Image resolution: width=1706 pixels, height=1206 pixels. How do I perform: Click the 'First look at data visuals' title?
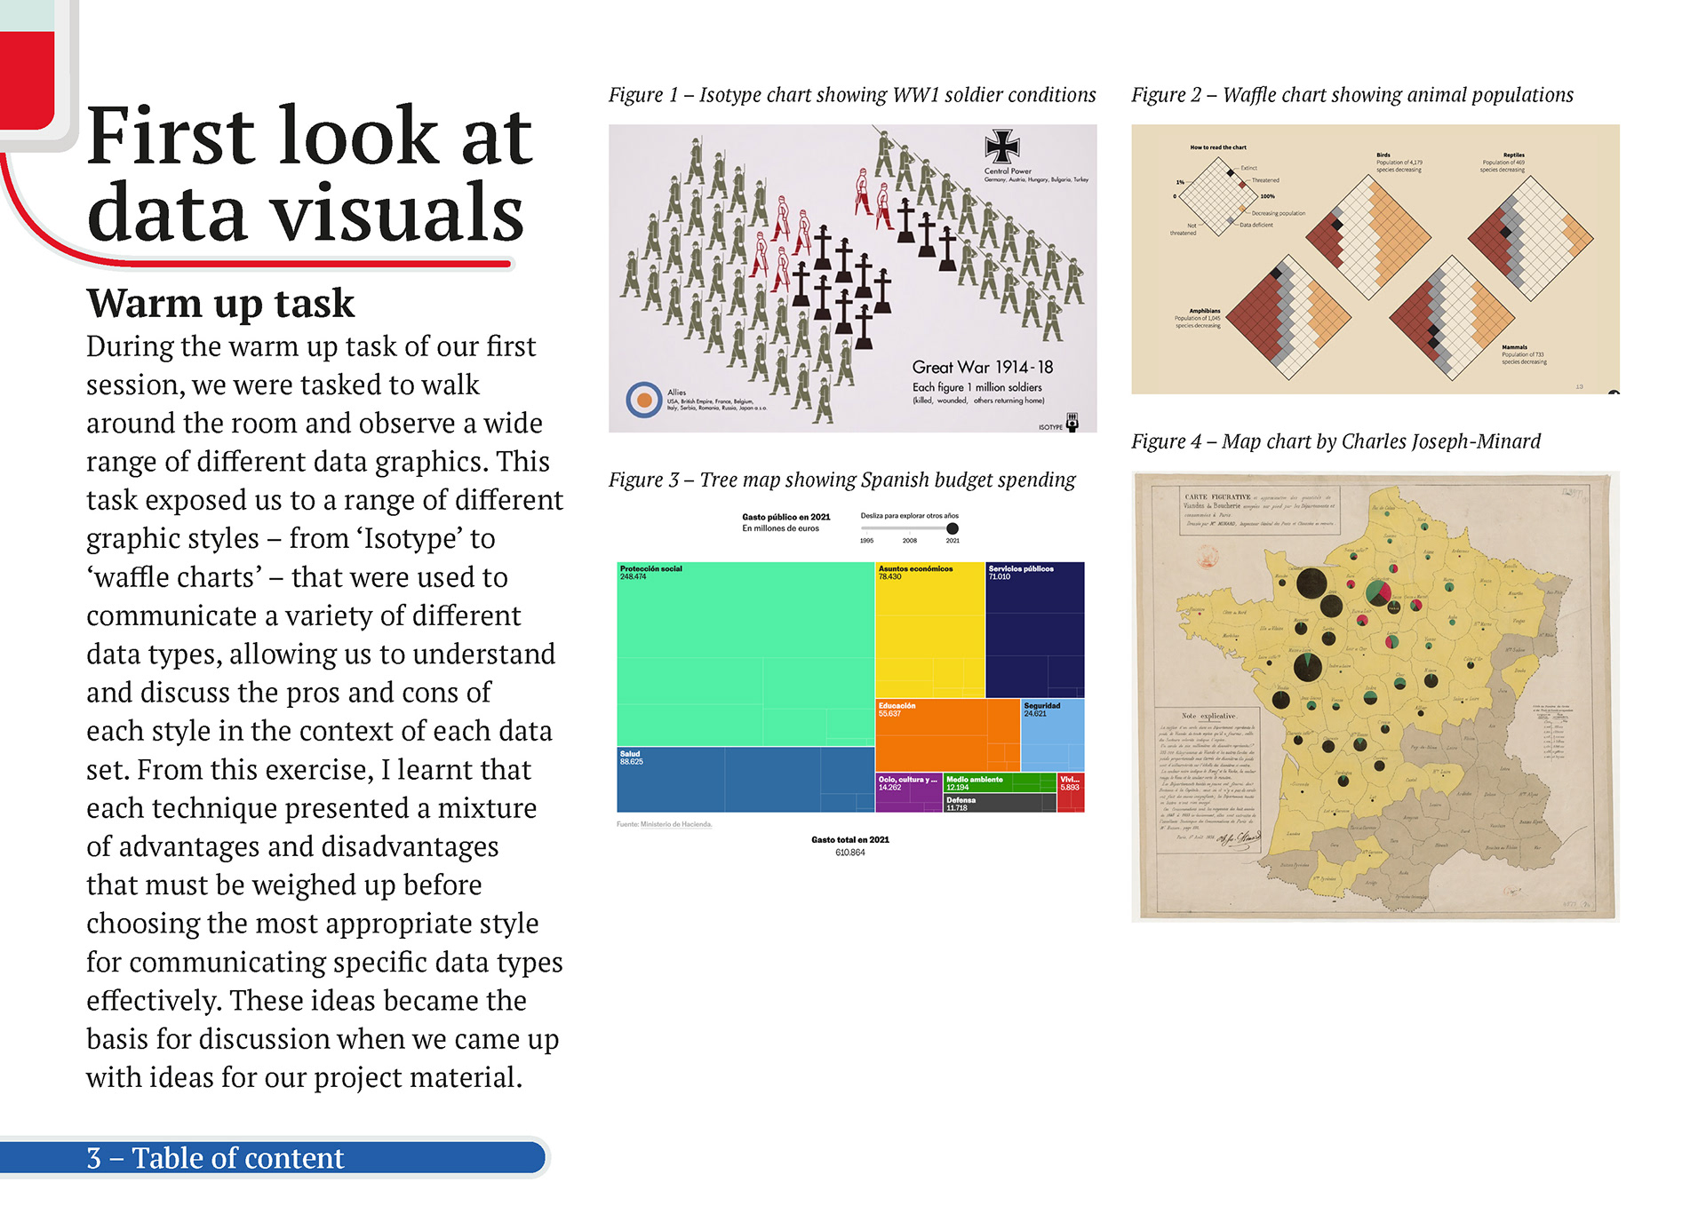click(x=309, y=173)
